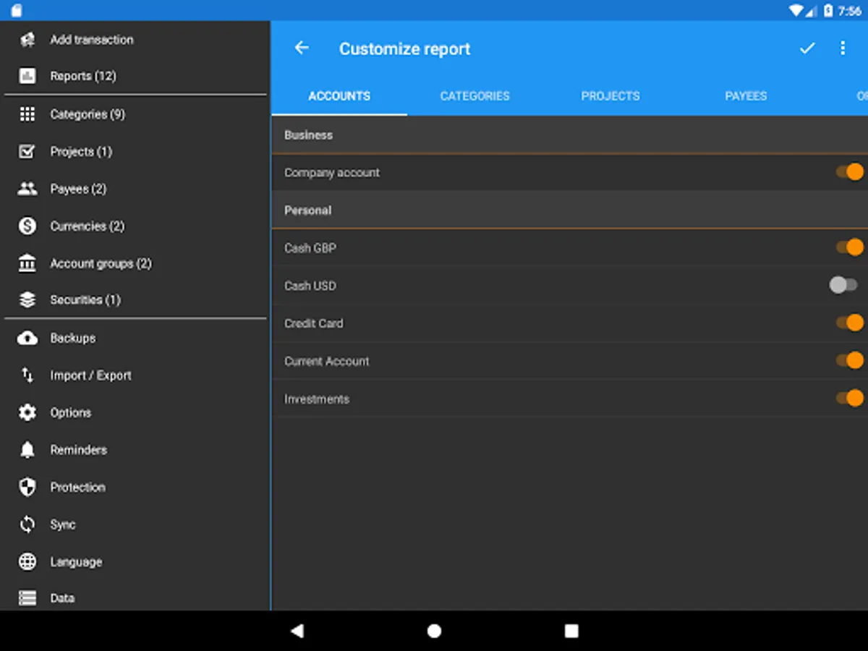The image size is (868, 651).
Task: Select the Protection label
Action: (78, 487)
